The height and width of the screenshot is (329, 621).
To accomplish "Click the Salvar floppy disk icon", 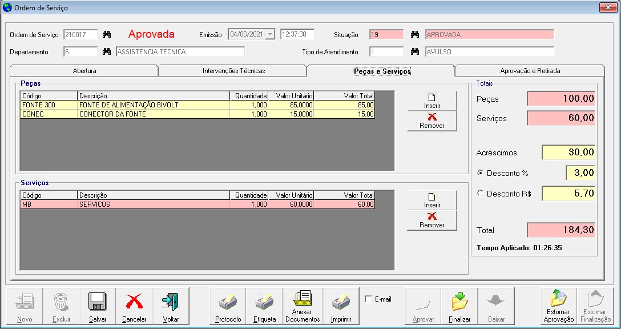I will point(98,301).
